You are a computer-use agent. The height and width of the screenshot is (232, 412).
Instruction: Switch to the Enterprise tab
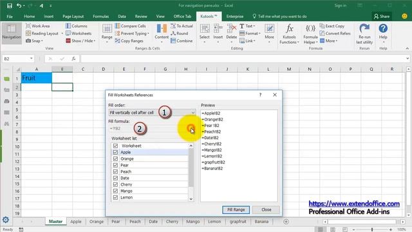234,16
